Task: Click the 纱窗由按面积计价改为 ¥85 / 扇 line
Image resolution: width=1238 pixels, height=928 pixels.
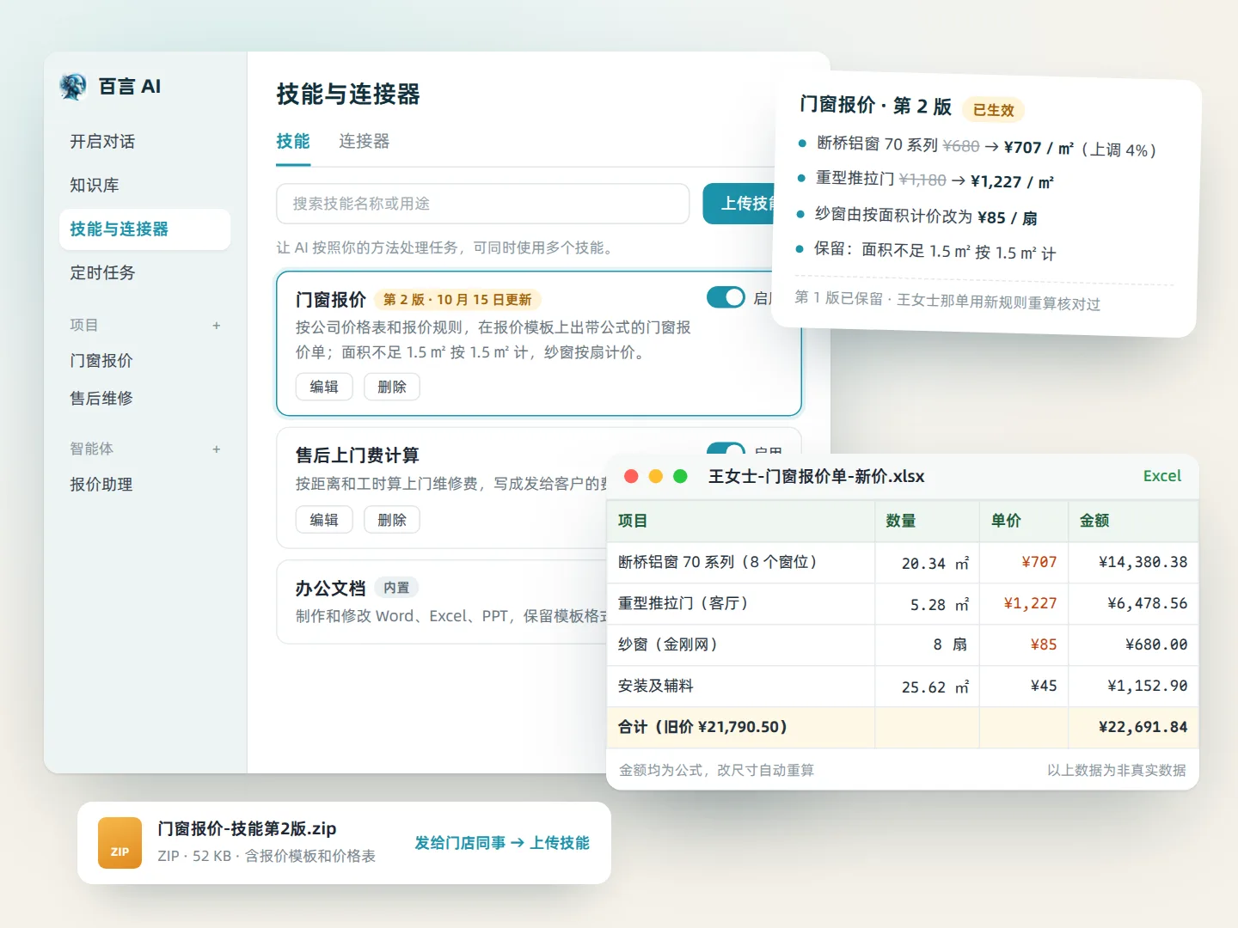Action: (926, 217)
